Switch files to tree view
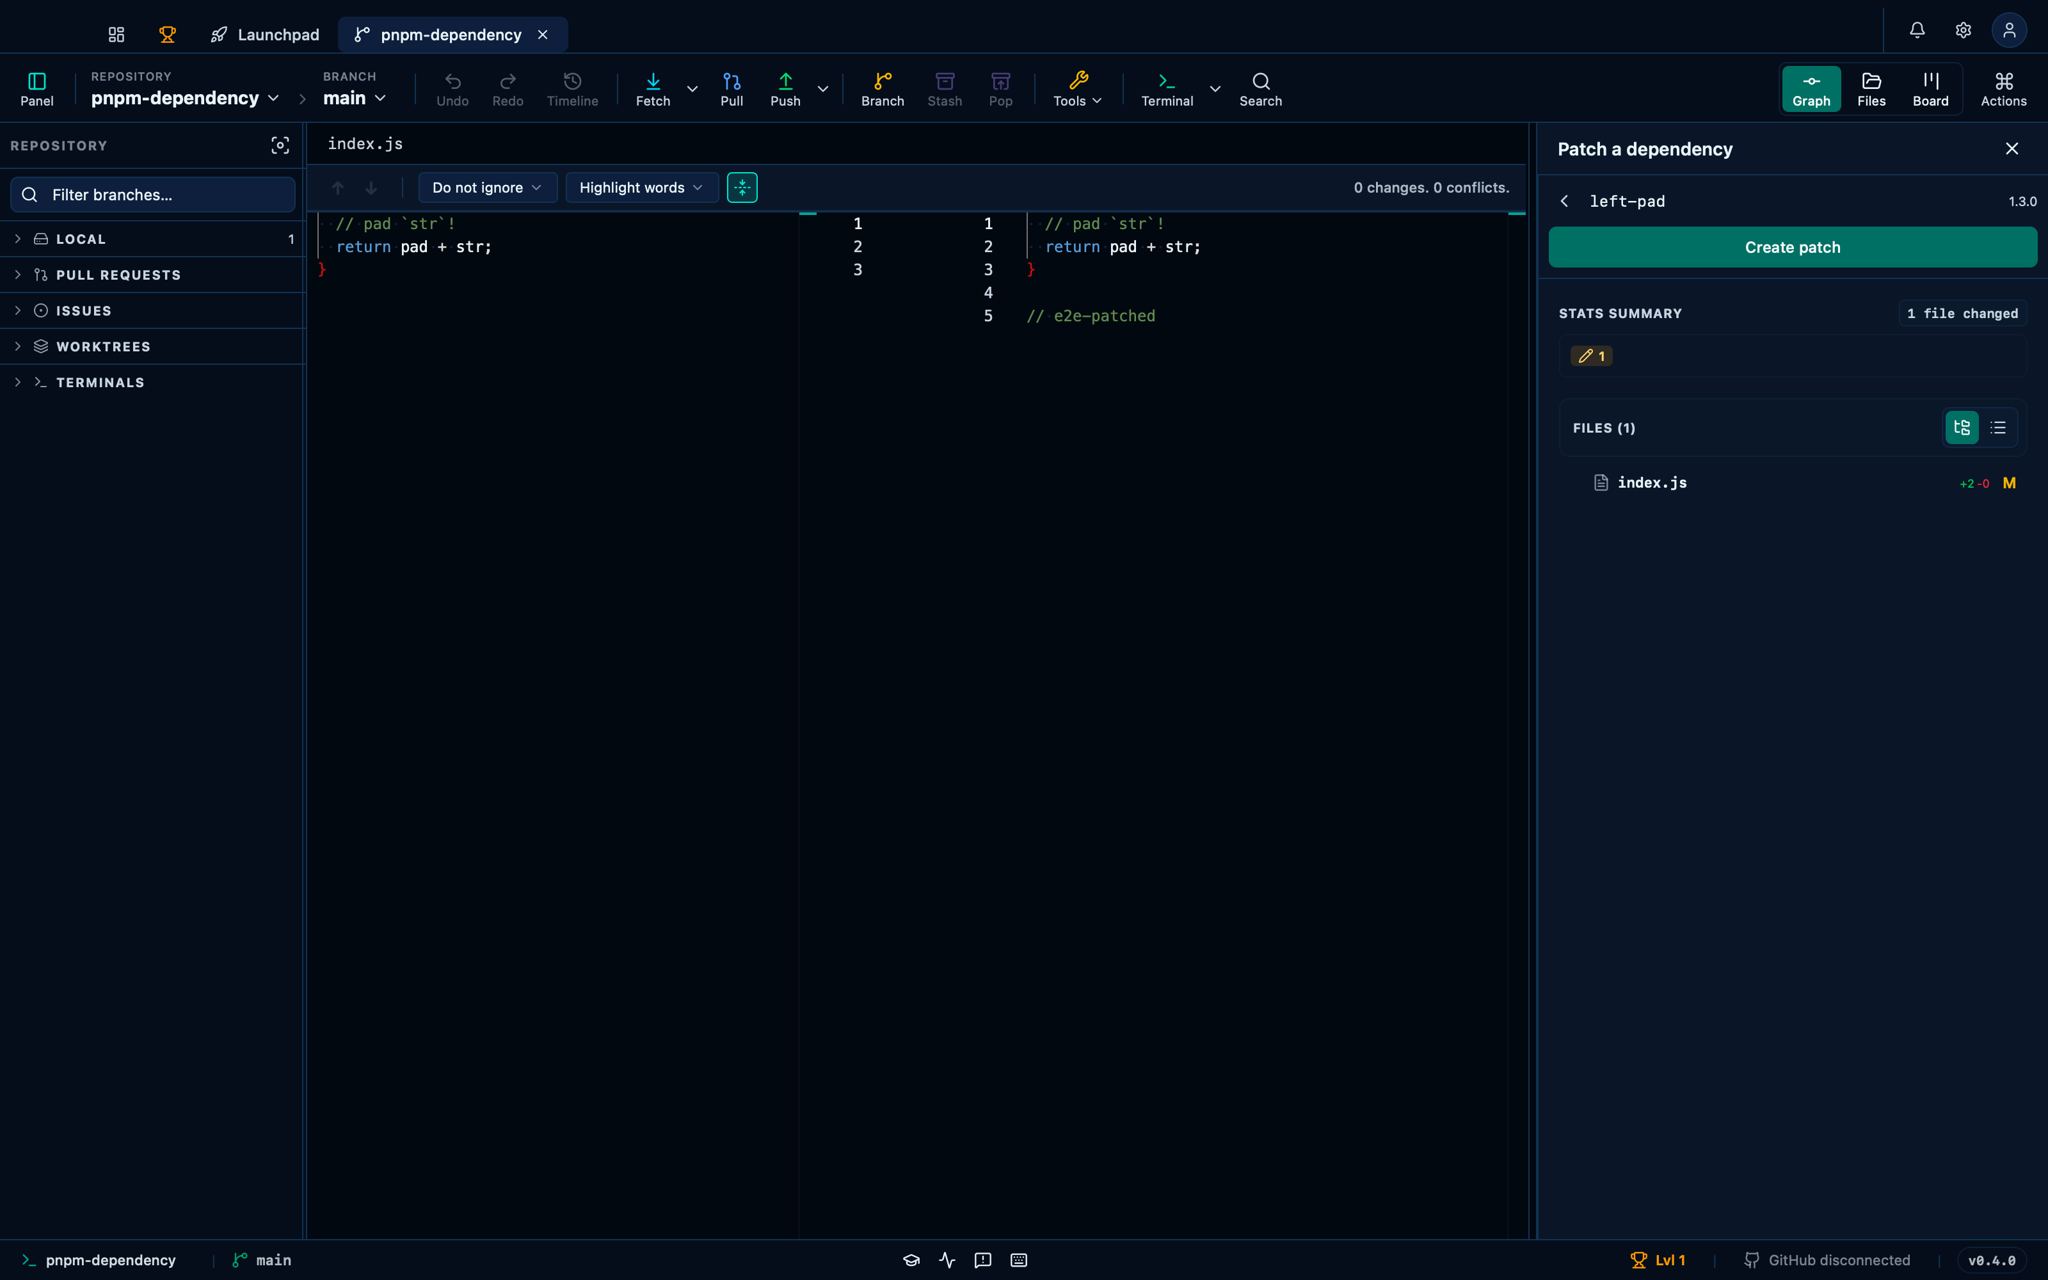 (x=1962, y=428)
